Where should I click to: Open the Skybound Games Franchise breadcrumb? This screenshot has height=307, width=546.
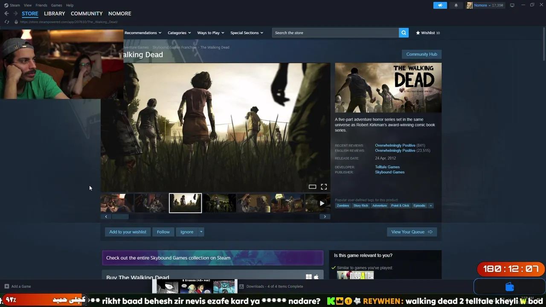[x=174, y=47]
